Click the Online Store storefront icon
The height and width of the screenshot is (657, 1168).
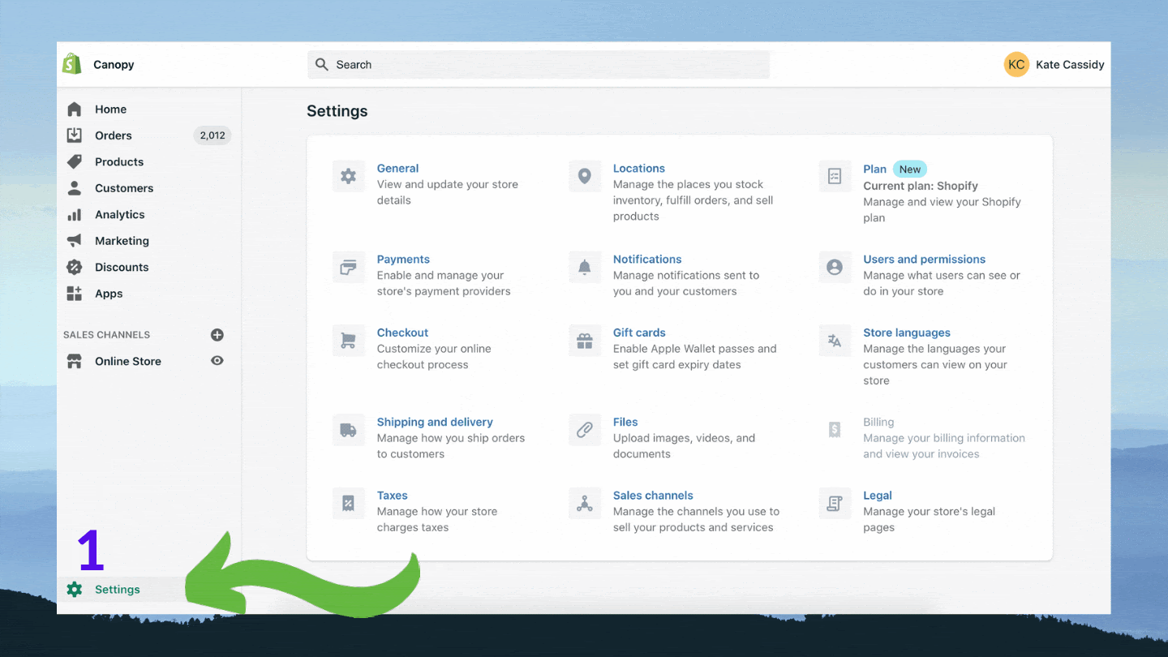pos(75,361)
